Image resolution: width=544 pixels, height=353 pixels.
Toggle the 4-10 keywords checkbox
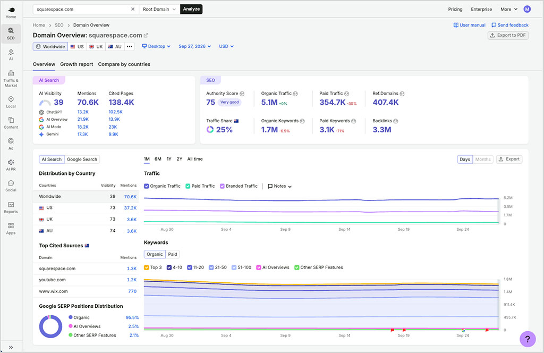(x=169, y=267)
